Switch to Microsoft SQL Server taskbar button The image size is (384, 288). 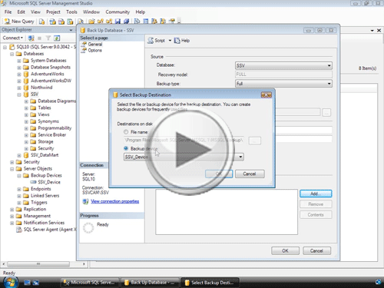(90, 283)
